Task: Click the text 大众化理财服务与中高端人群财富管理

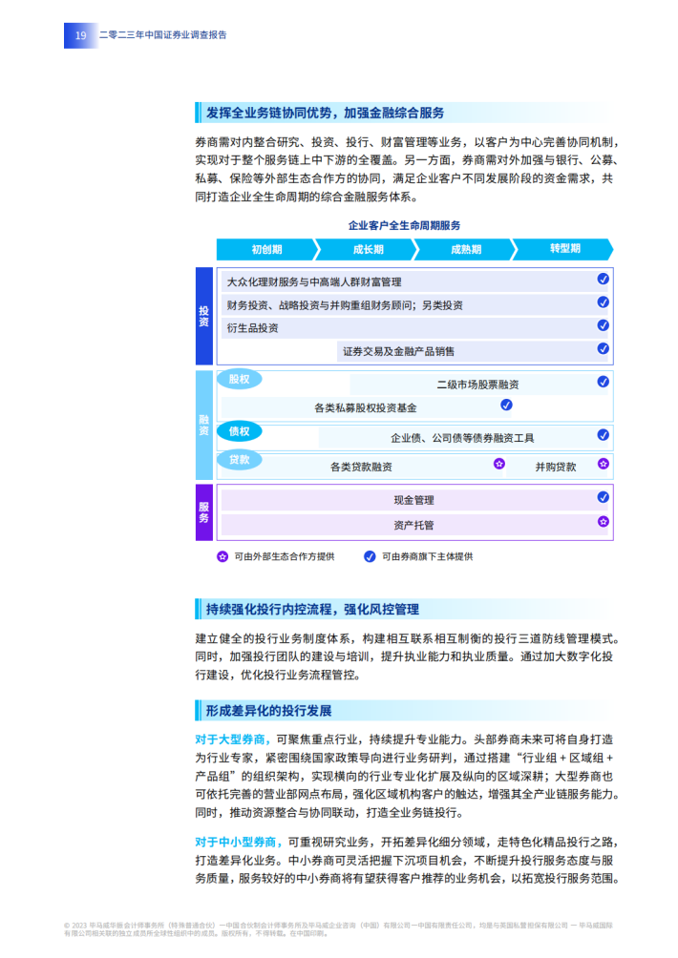Action: [x=314, y=282]
